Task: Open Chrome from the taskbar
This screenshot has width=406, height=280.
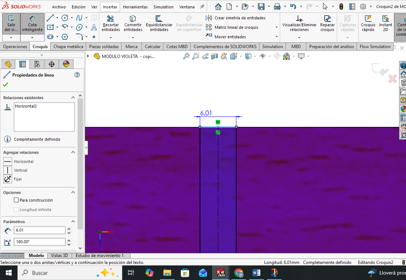Action: click(239, 273)
